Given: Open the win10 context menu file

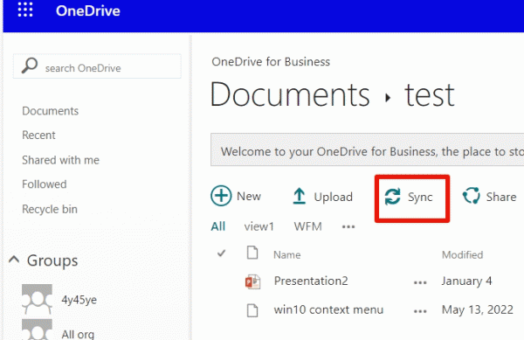Looking at the screenshot, I should (x=328, y=310).
